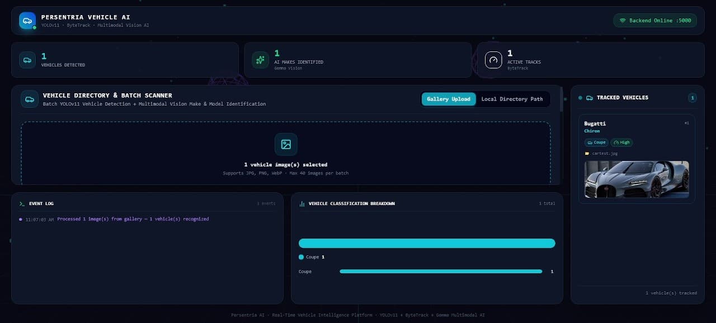Image resolution: width=716 pixels, height=323 pixels.
Task: Click the '1 total' label in breakdown
Action: 547,203
